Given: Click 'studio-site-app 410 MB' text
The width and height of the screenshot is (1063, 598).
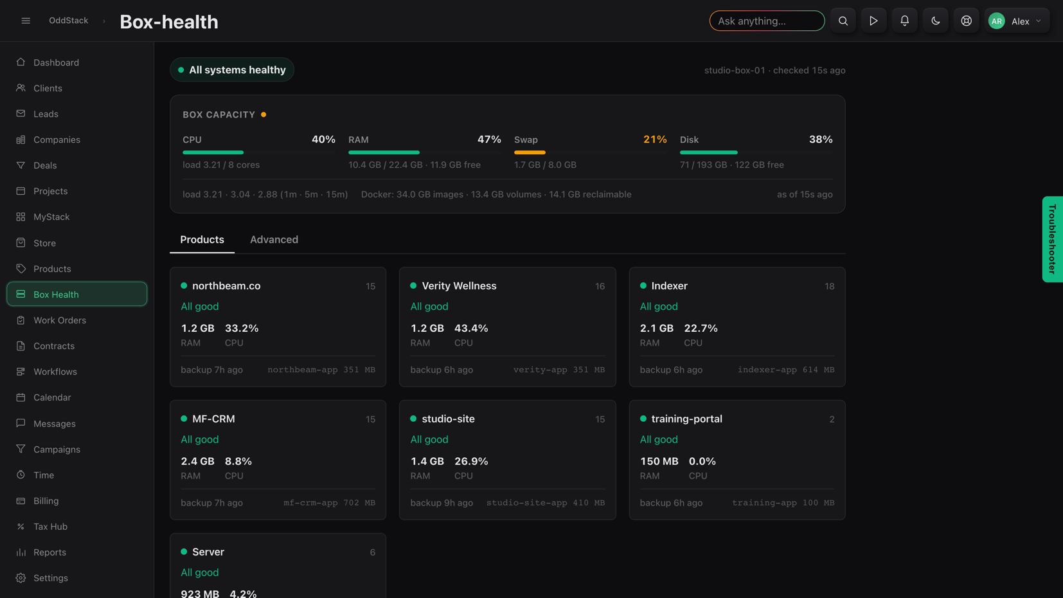Looking at the screenshot, I should (x=546, y=503).
